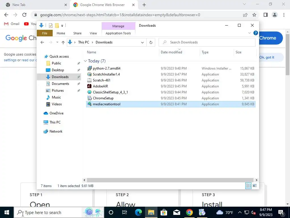The image size is (290, 218).
Task: Click the python-2.7.amd64 installer file icon
Action: [x=89, y=68]
